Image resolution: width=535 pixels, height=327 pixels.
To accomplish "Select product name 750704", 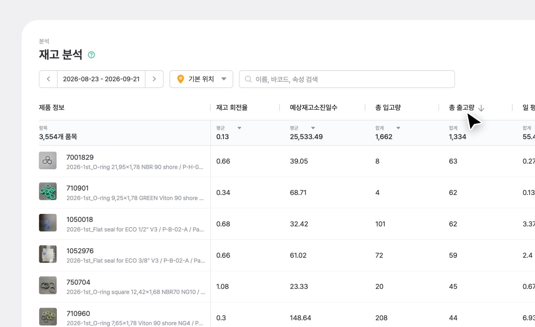I will click(x=78, y=282).
